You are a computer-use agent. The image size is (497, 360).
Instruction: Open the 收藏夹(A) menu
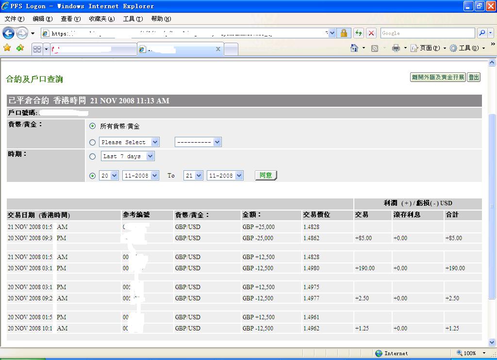click(x=101, y=19)
